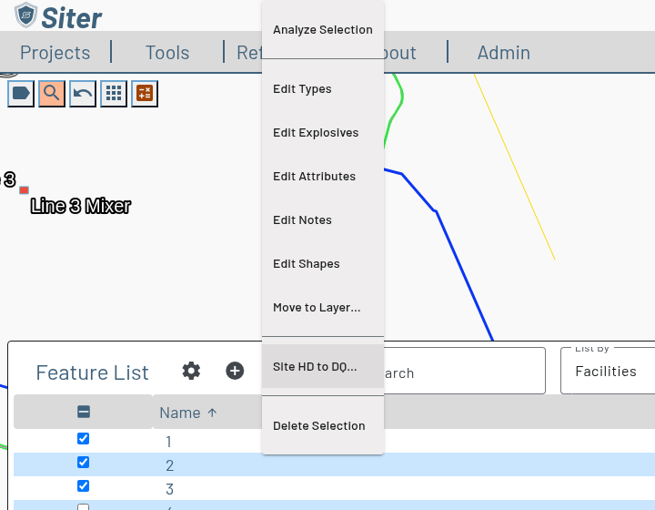Toggle the magnifier search tool

click(x=52, y=93)
